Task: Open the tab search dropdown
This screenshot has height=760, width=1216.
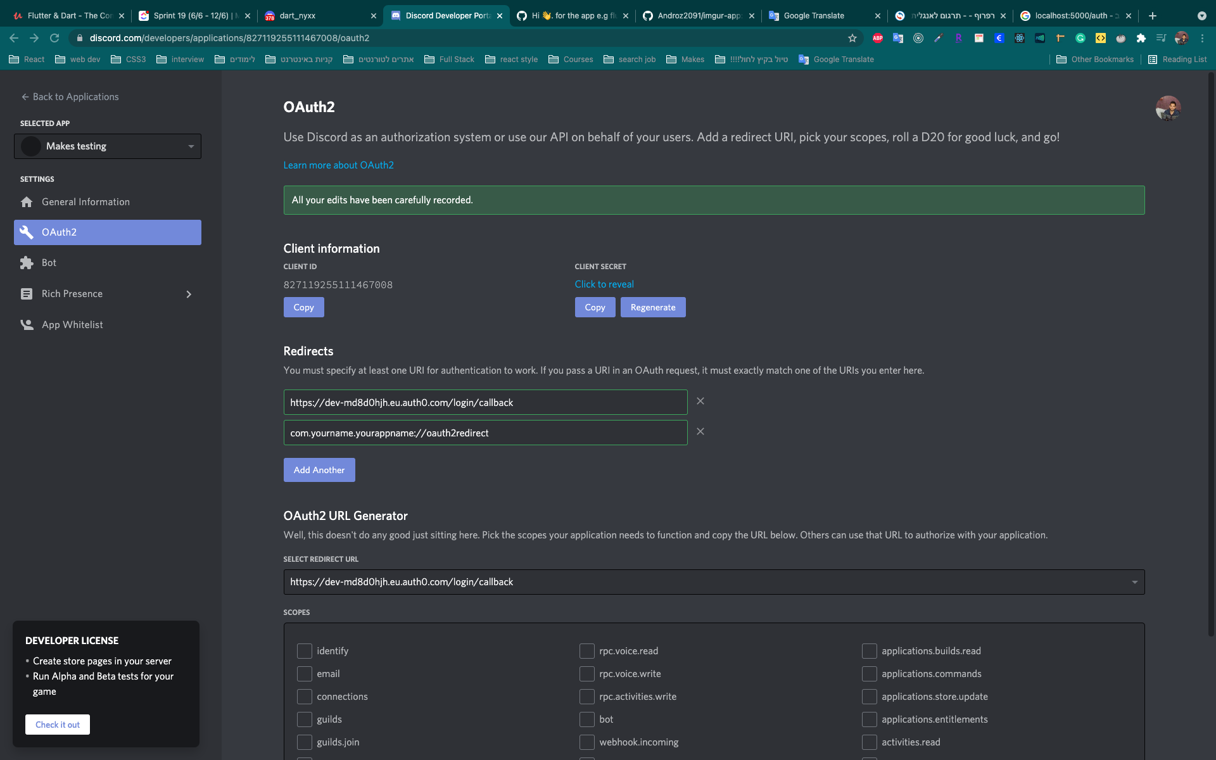Action: (1202, 16)
